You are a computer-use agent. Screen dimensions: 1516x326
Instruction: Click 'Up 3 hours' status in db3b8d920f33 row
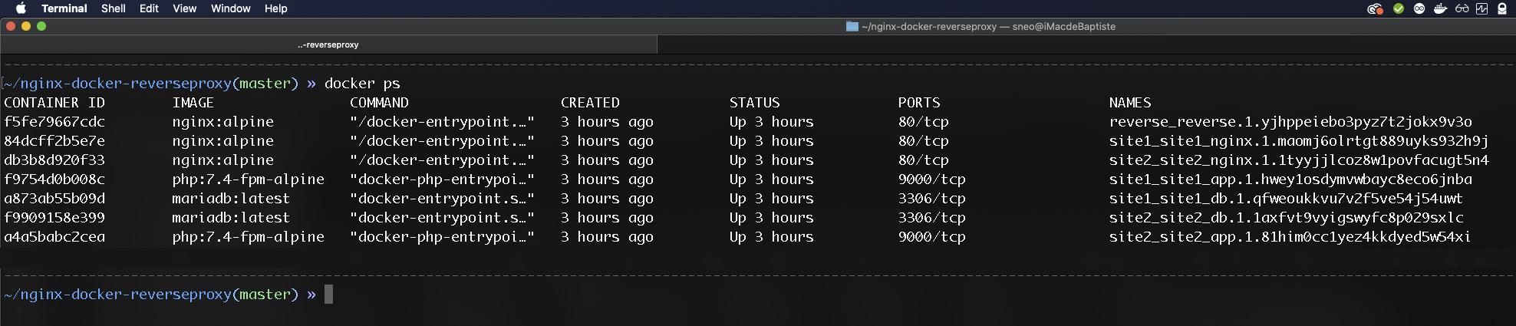(772, 160)
